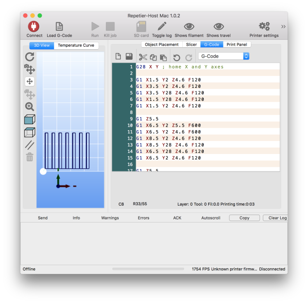This screenshot has height=303, width=308.
Task: Click the Offline status label
Action: 29,269
